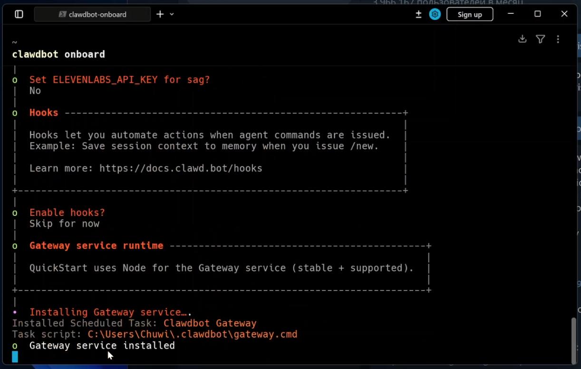Screen dimensions: 581x369
Task: Expand the new tab options chevron
Action: point(172,14)
